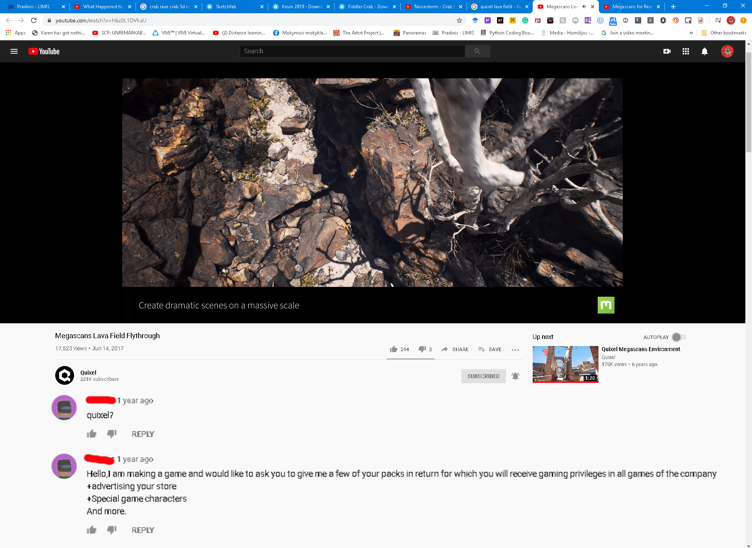Expand the bookmarks overflow chevron
Image resolution: width=752 pixels, height=548 pixels.
(691, 33)
